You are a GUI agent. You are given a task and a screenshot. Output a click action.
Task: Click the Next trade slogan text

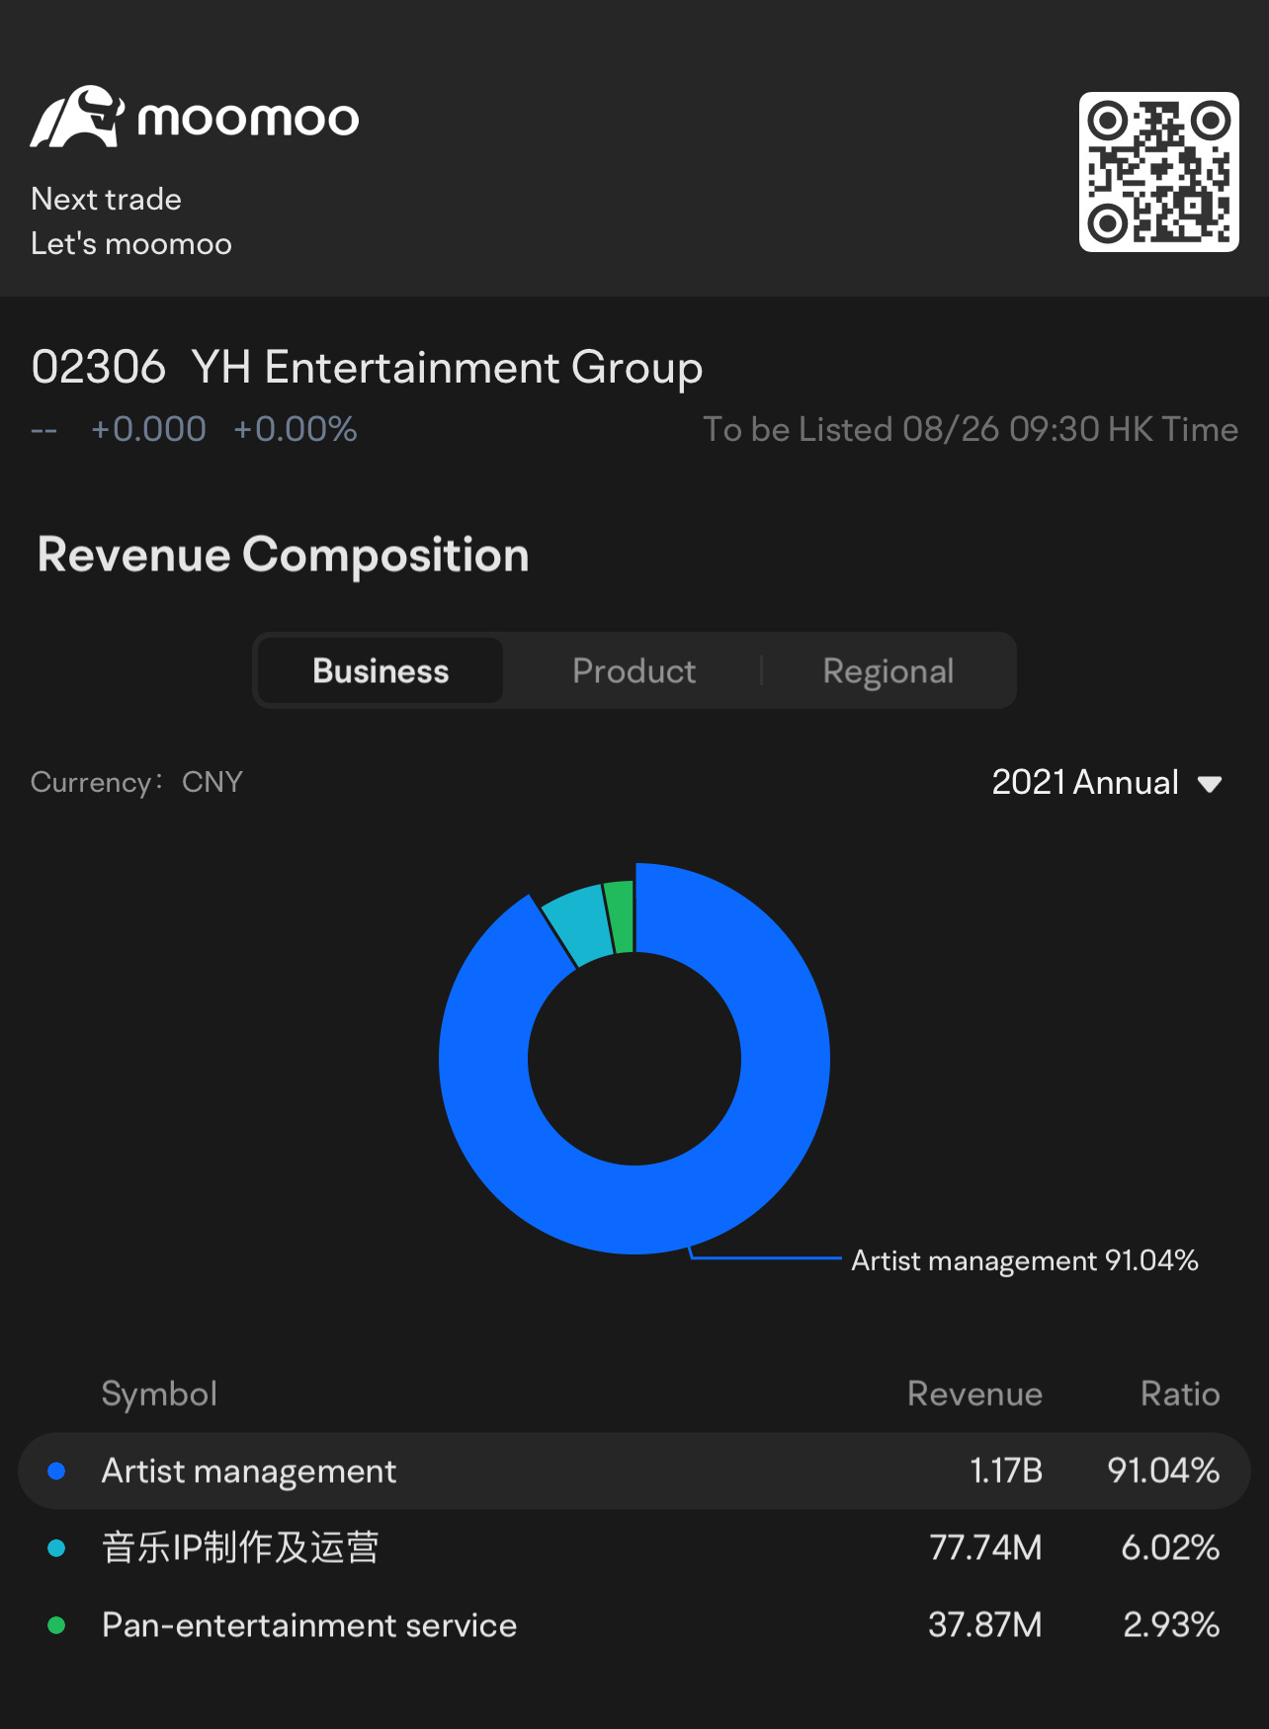pyautogui.click(x=106, y=199)
